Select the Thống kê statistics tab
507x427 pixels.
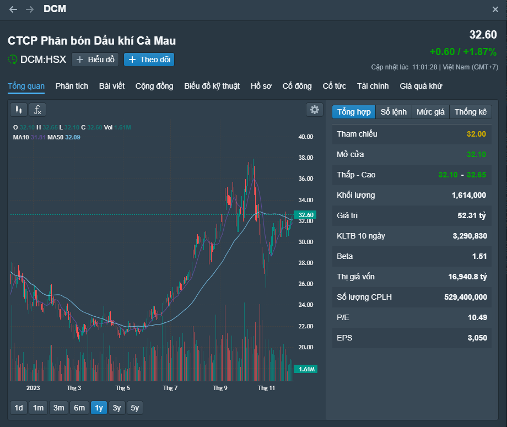tap(471, 112)
